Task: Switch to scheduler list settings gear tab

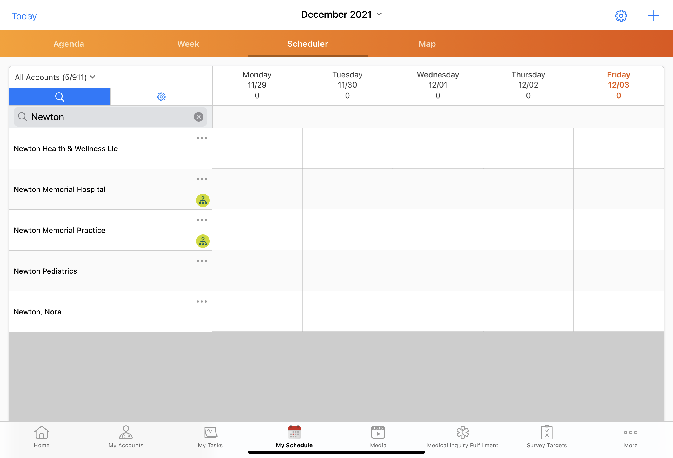Action: 161,97
